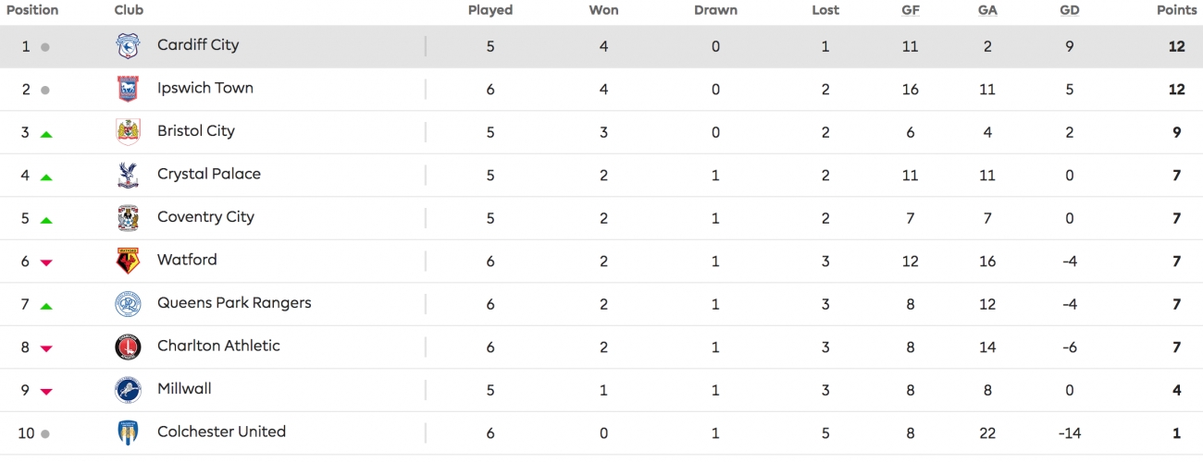The width and height of the screenshot is (1203, 462).
Task: Click the Crystal Palace eagle crest
Action: 128,175
